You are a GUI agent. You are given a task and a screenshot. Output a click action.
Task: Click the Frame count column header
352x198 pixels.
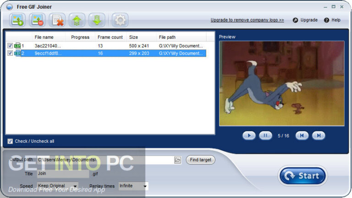110,37
